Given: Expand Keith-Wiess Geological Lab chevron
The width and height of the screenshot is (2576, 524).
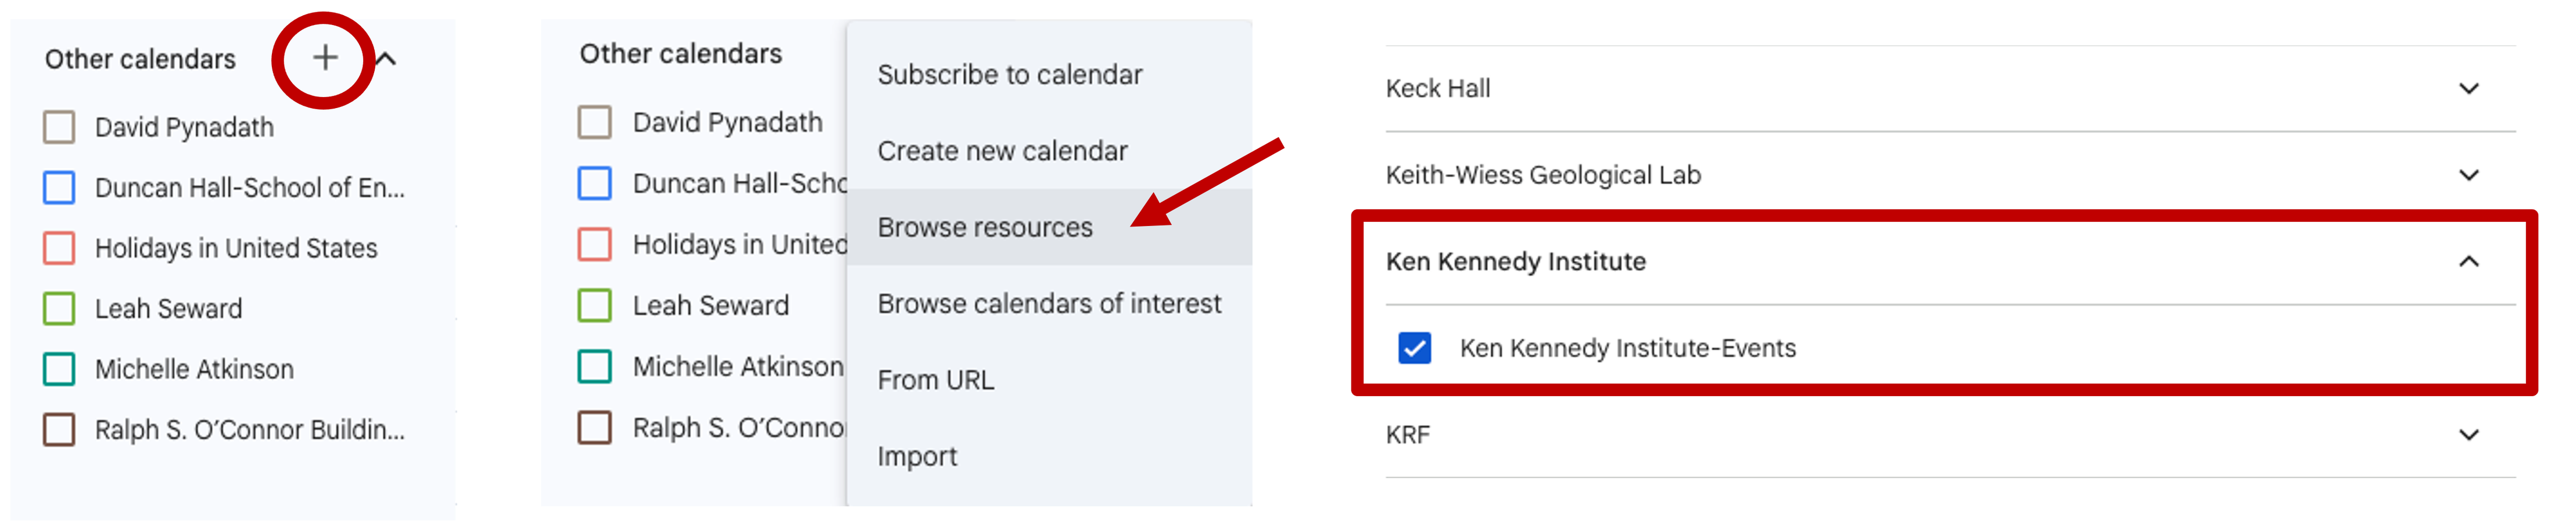Looking at the screenshot, I should click(2468, 175).
